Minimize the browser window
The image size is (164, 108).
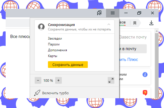(126, 13)
